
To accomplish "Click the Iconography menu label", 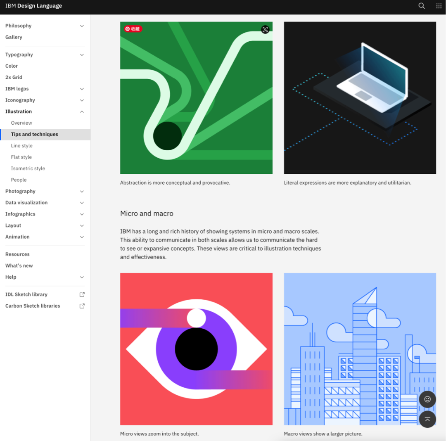I will click(20, 100).
